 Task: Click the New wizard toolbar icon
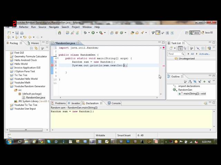[x=9, y=33]
